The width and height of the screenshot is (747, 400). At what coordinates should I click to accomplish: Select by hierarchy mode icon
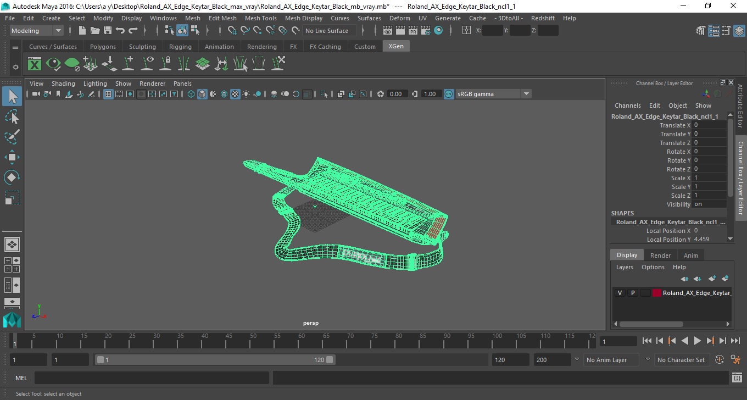(x=170, y=31)
